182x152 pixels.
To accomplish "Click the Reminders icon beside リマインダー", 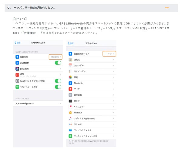I will tap(70, 71).
